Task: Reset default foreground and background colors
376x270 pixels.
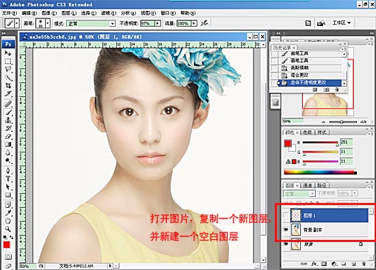Action: coord(5,237)
